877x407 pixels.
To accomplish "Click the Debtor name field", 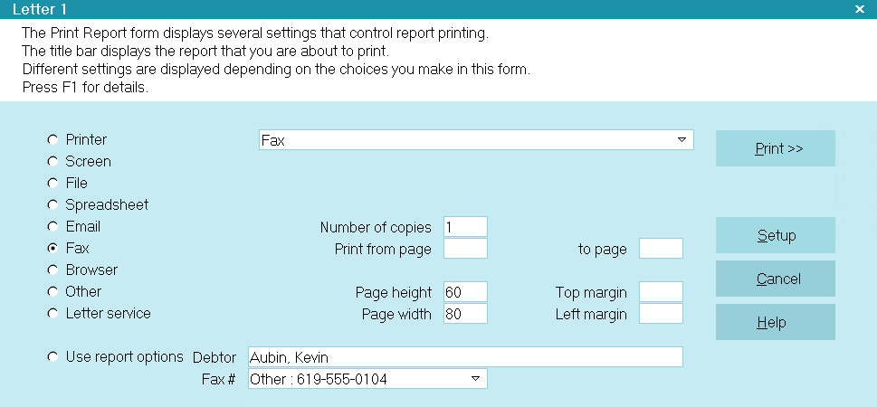I will click(x=463, y=357).
